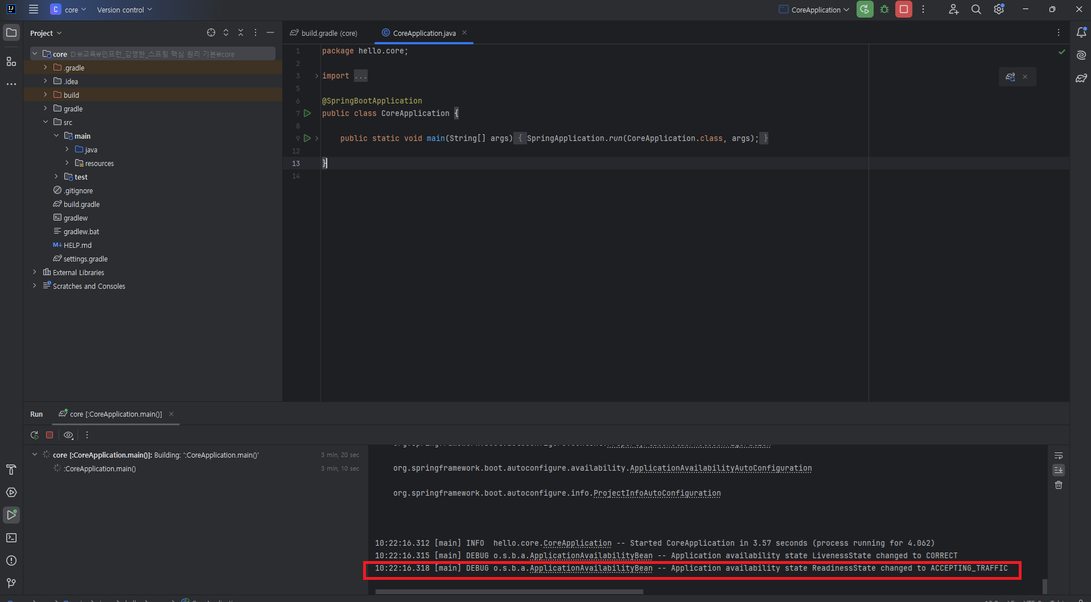Stop CoreApplication with red stop button
Image resolution: width=1091 pixels, height=602 pixels.
click(904, 9)
